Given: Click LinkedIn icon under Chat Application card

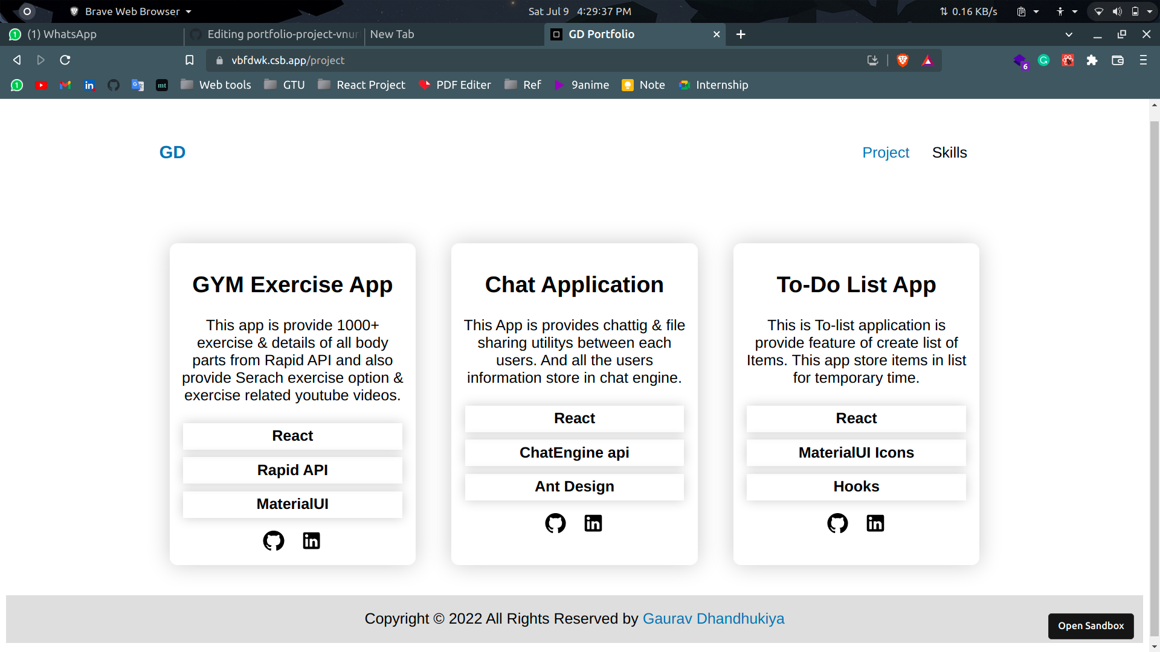Looking at the screenshot, I should (593, 523).
